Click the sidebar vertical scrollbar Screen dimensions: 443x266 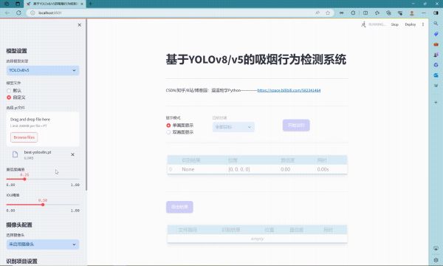pyautogui.click(x=86, y=105)
